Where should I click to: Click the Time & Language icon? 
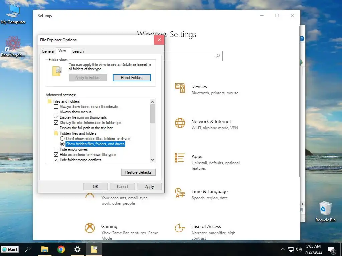(x=180, y=193)
